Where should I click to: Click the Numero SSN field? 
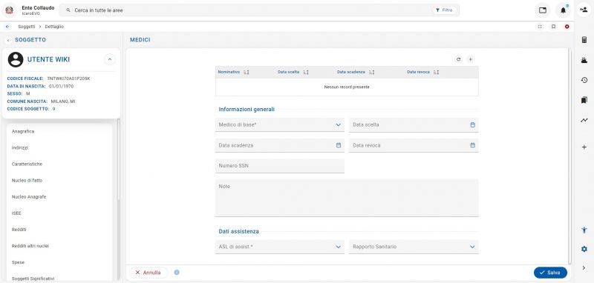[x=280, y=166]
